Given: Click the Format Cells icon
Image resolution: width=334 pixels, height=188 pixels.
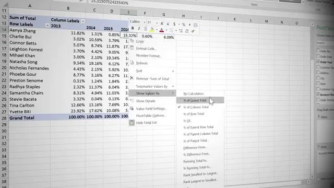Looking at the screenshot, I should click(132, 48).
